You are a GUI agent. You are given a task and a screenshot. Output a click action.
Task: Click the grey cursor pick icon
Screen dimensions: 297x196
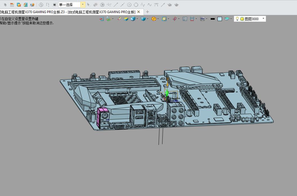click(x=89, y=5)
